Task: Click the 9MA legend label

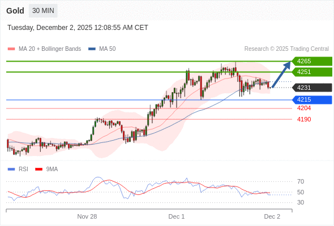Action: (x=52, y=169)
